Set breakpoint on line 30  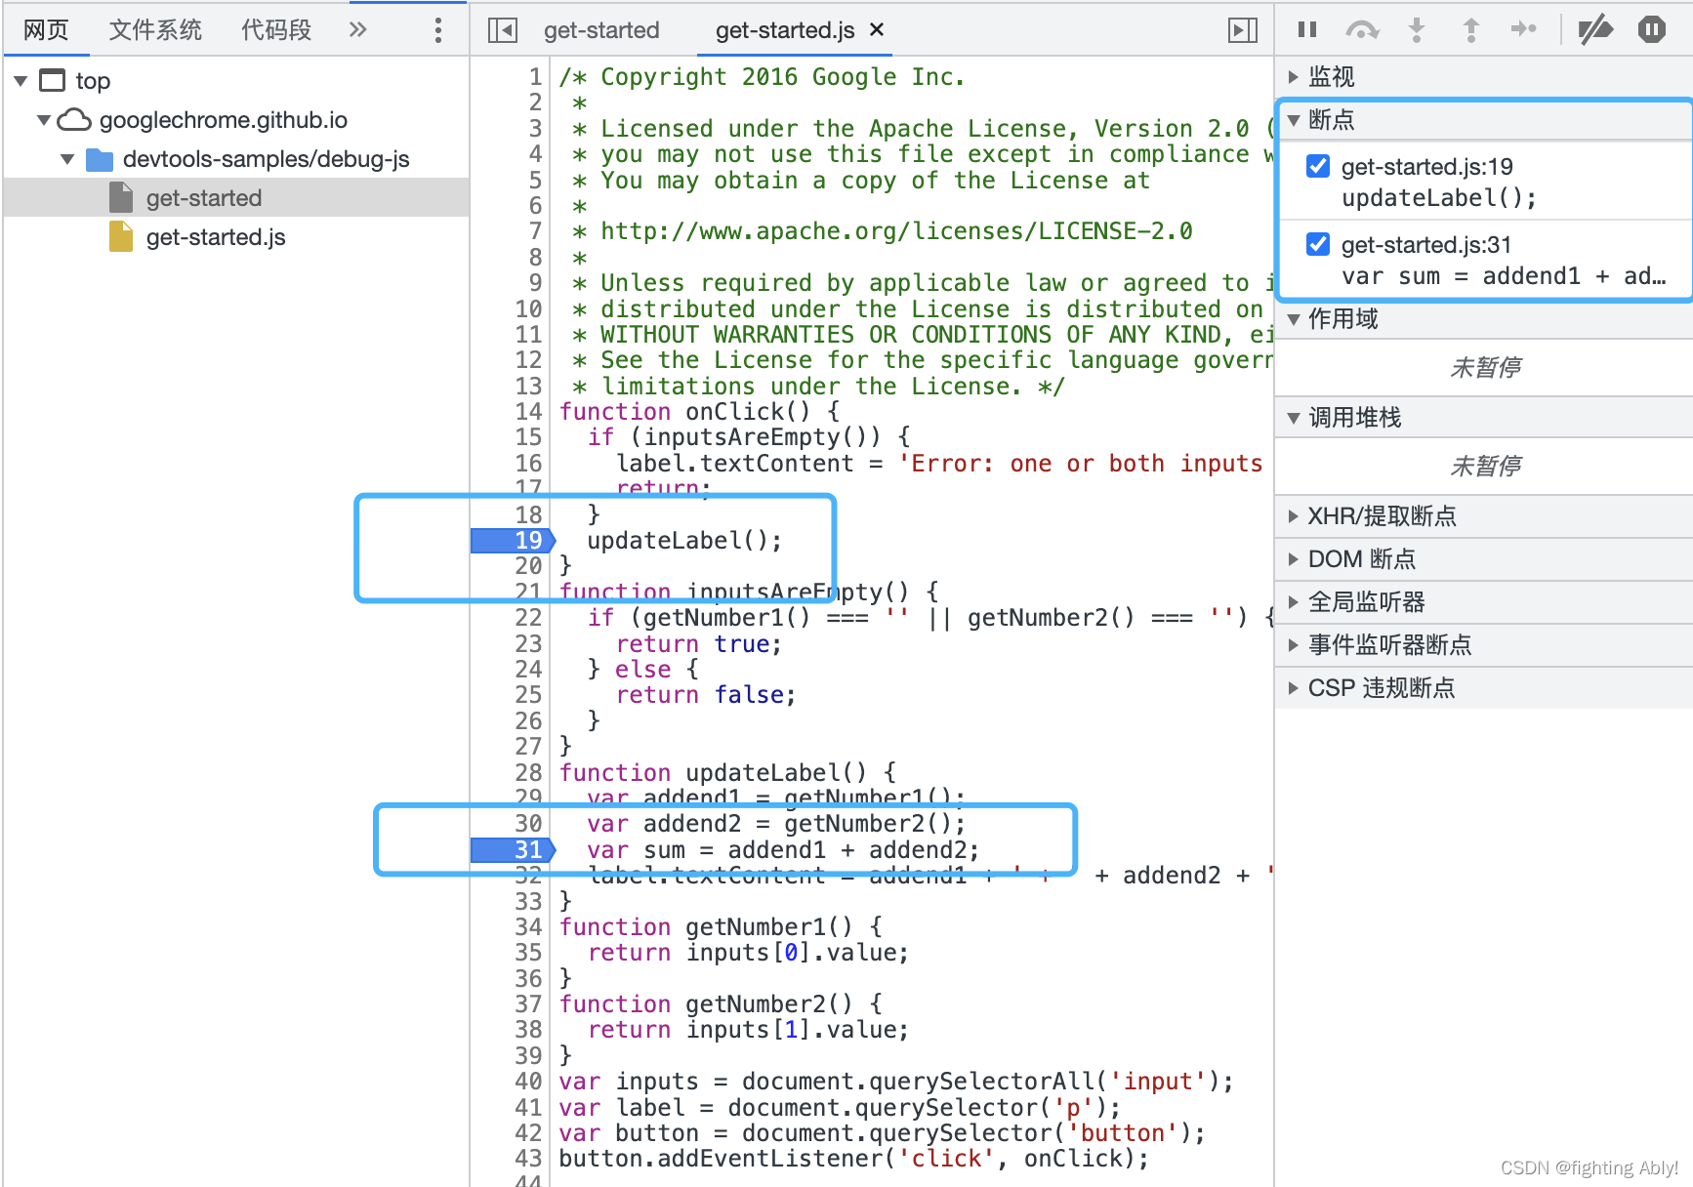(x=528, y=824)
